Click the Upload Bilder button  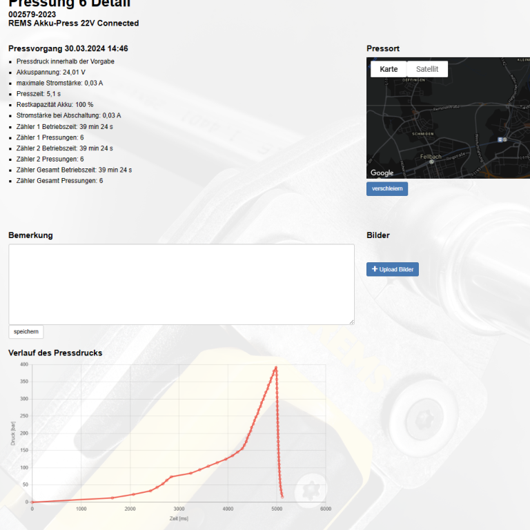(393, 269)
